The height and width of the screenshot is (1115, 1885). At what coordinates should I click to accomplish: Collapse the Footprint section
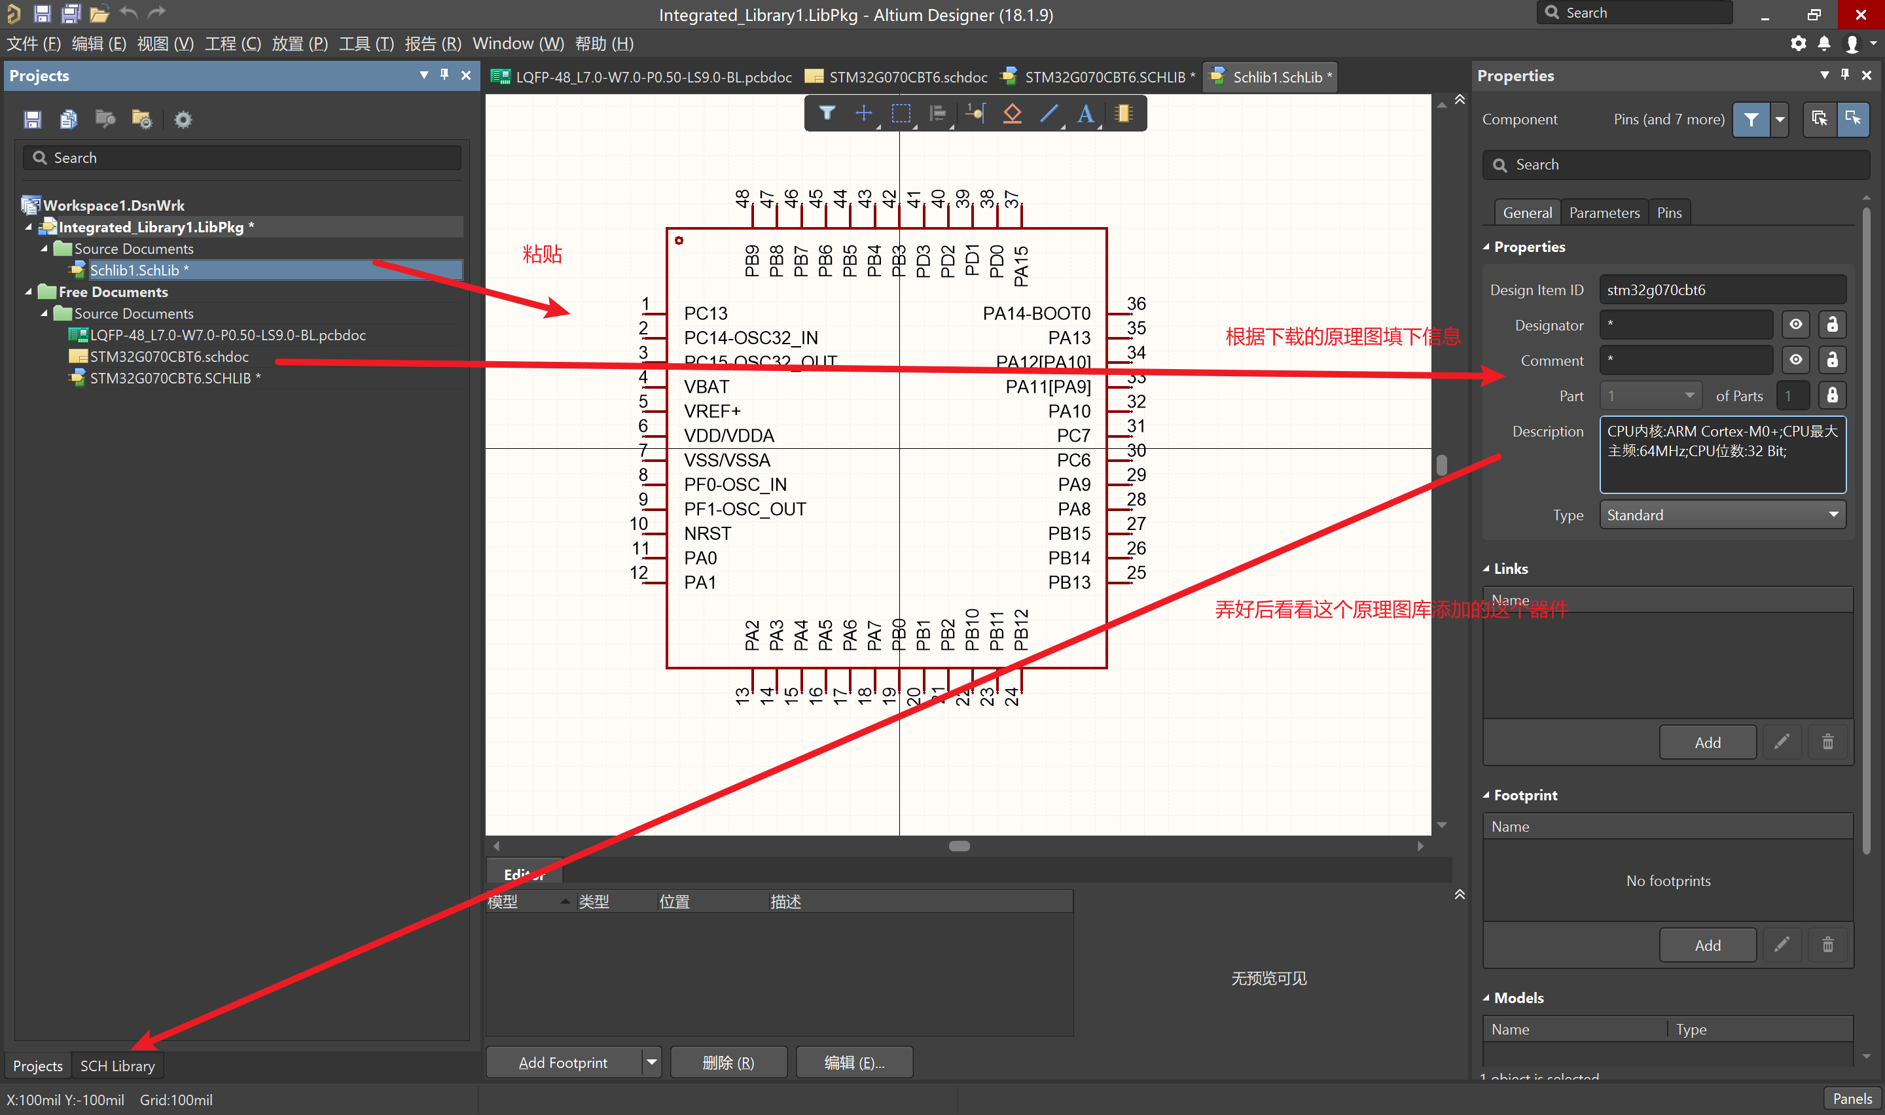coord(1486,794)
